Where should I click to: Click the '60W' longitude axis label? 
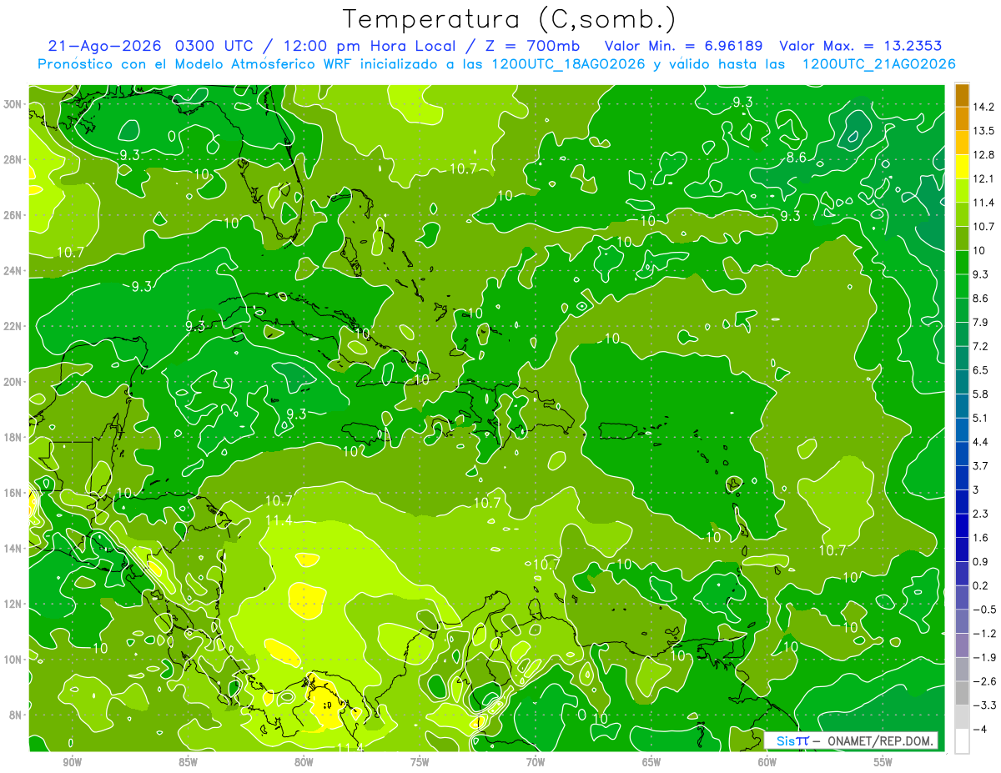pyautogui.click(x=767, y=762)
